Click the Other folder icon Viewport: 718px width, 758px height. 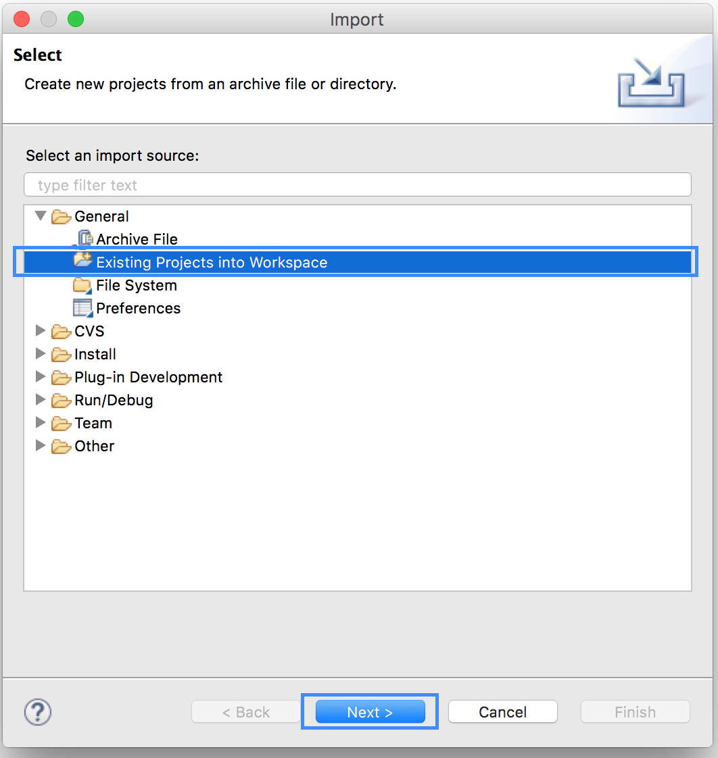[61, 446]
